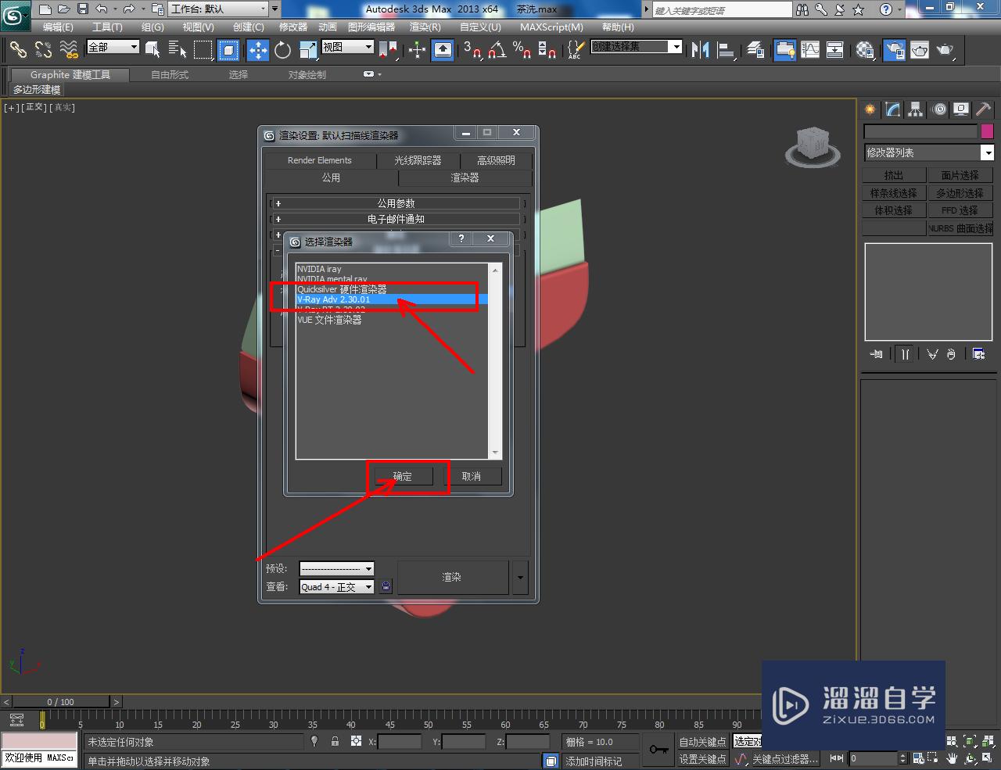Activate the Select Object tool
The height and width of the screenshot is (770, 1001).
[x=153, y=50]
